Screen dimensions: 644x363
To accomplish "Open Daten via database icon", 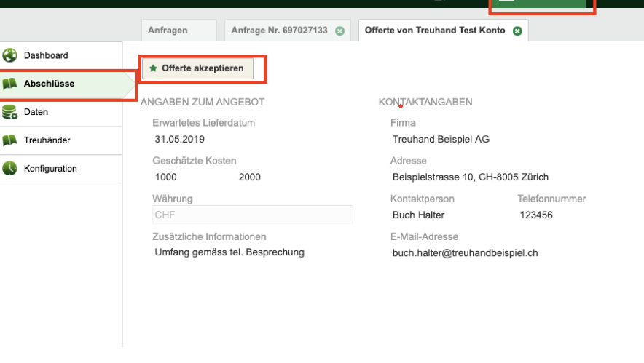I will coord(10,112).
